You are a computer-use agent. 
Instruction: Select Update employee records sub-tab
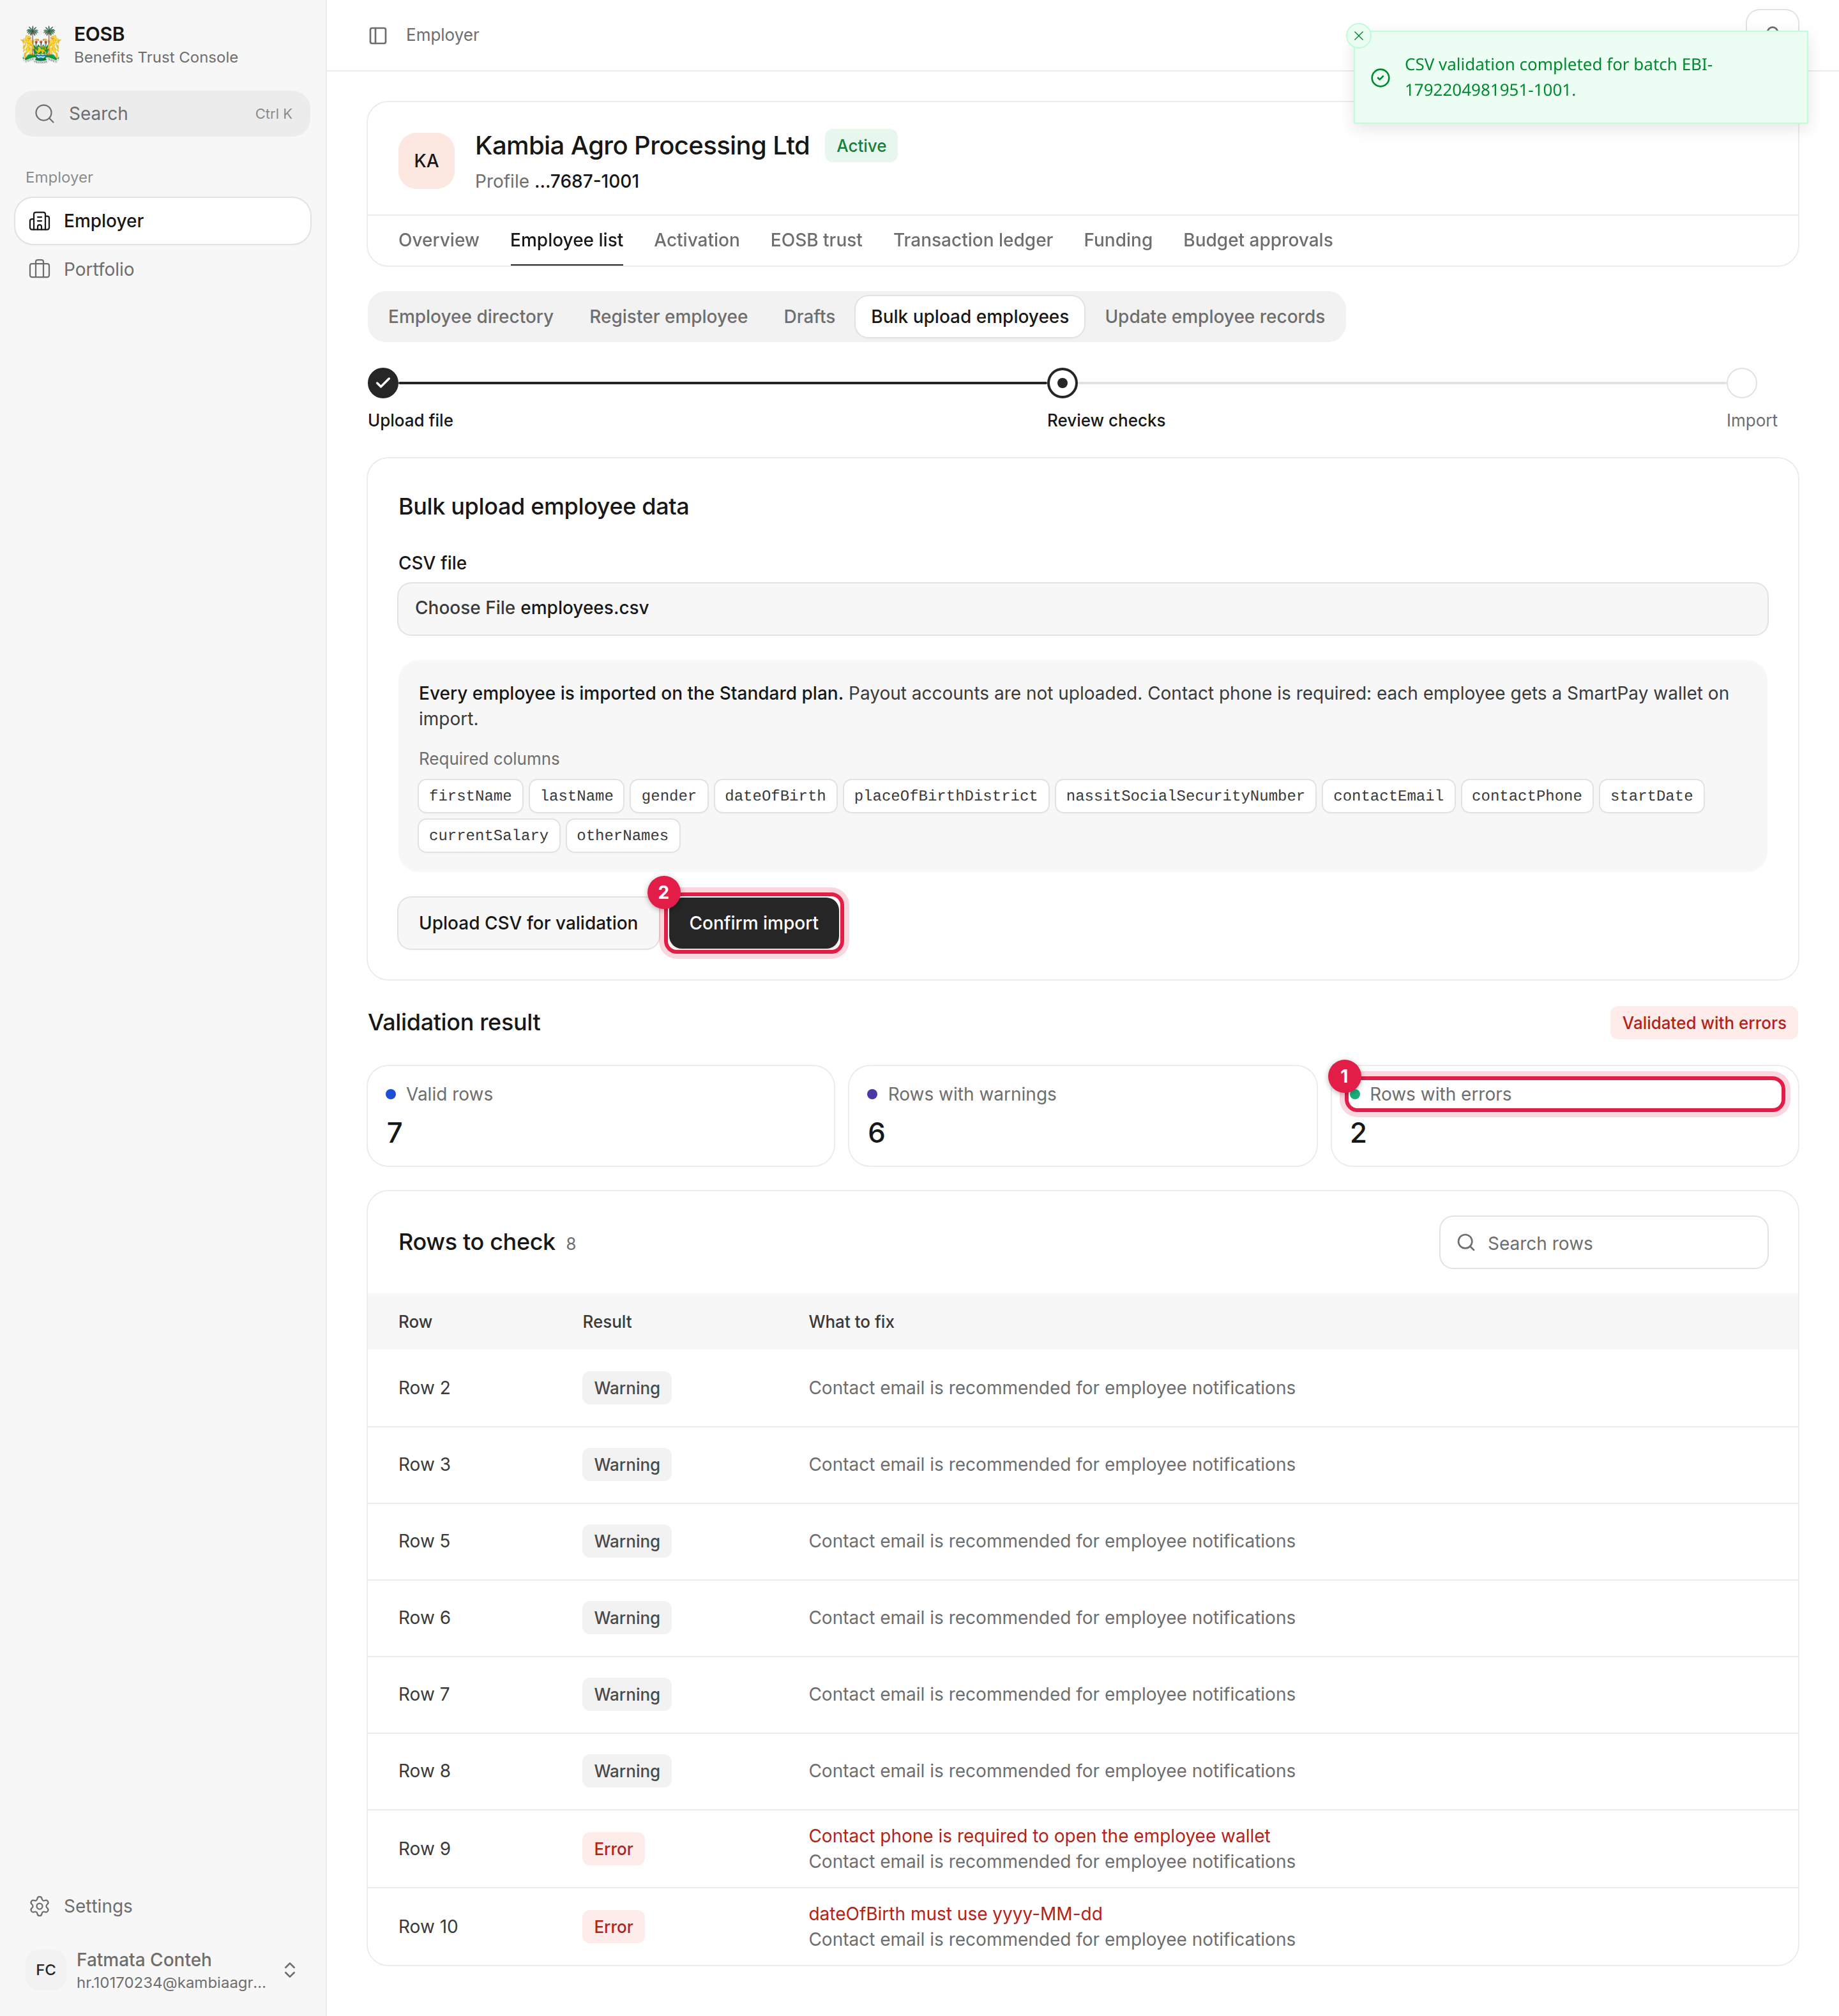[1214, 317]
